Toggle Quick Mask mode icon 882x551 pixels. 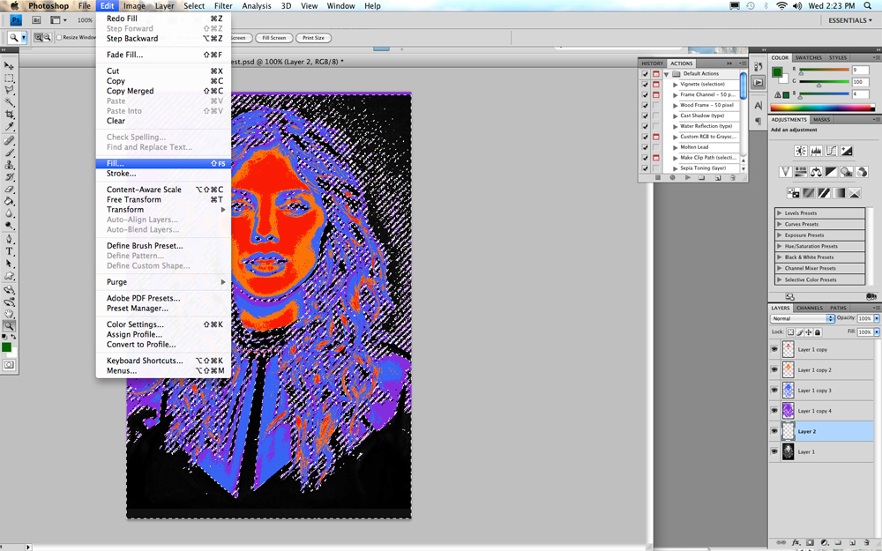click(9, 365)
